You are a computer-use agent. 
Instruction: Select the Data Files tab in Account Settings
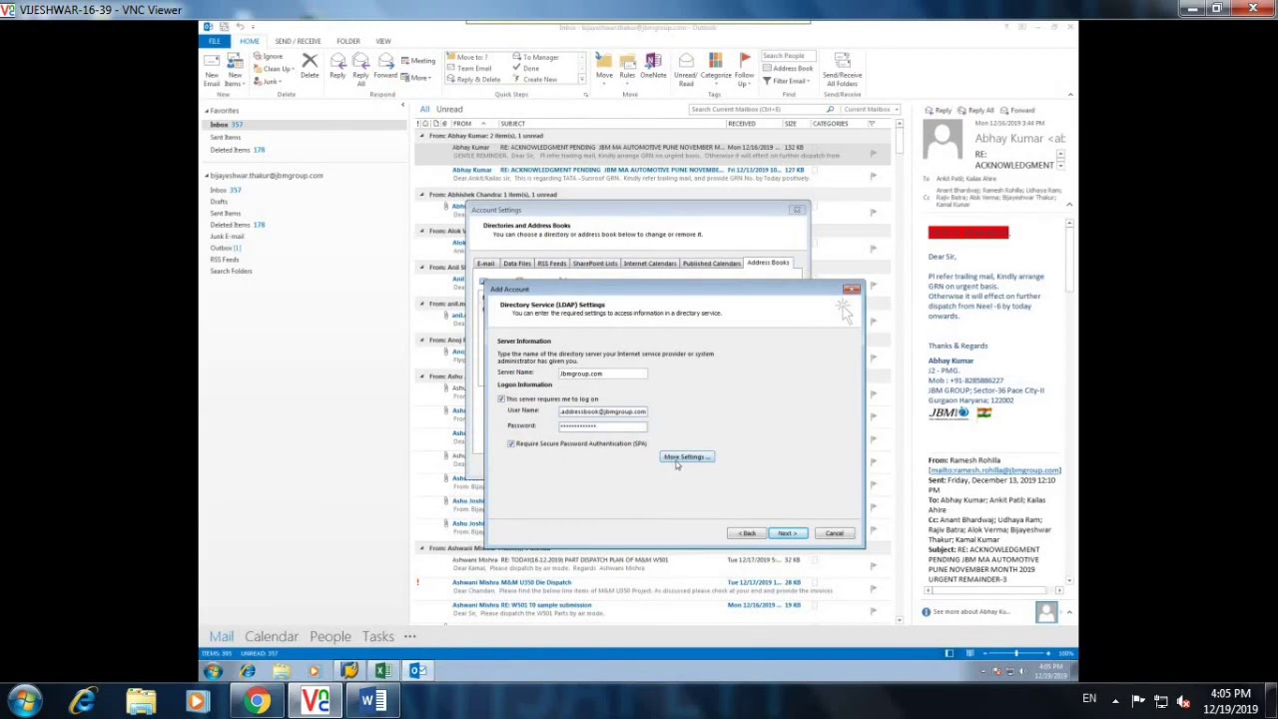click(517, 264)
